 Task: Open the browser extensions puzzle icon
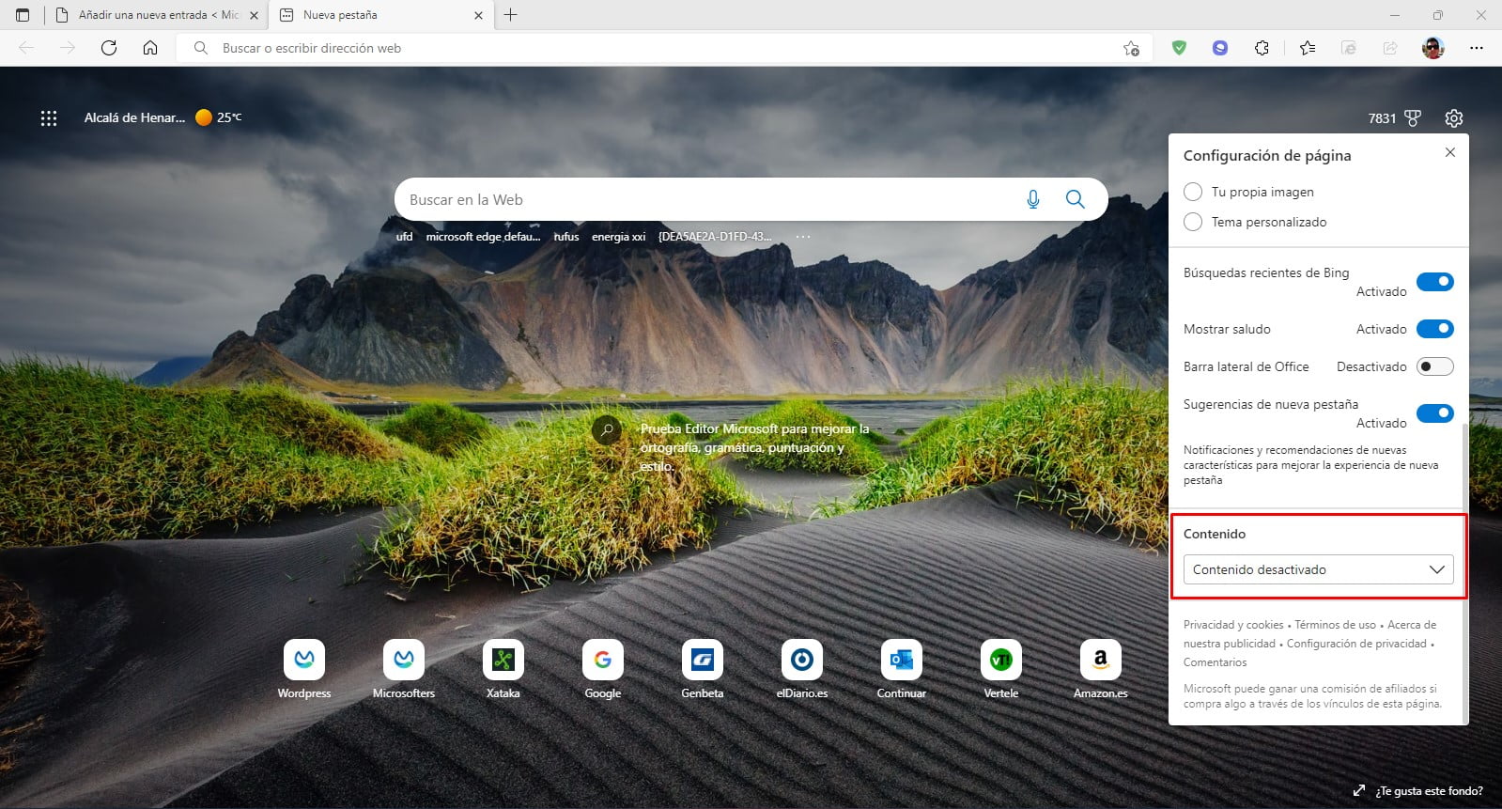pos(1262,48)
